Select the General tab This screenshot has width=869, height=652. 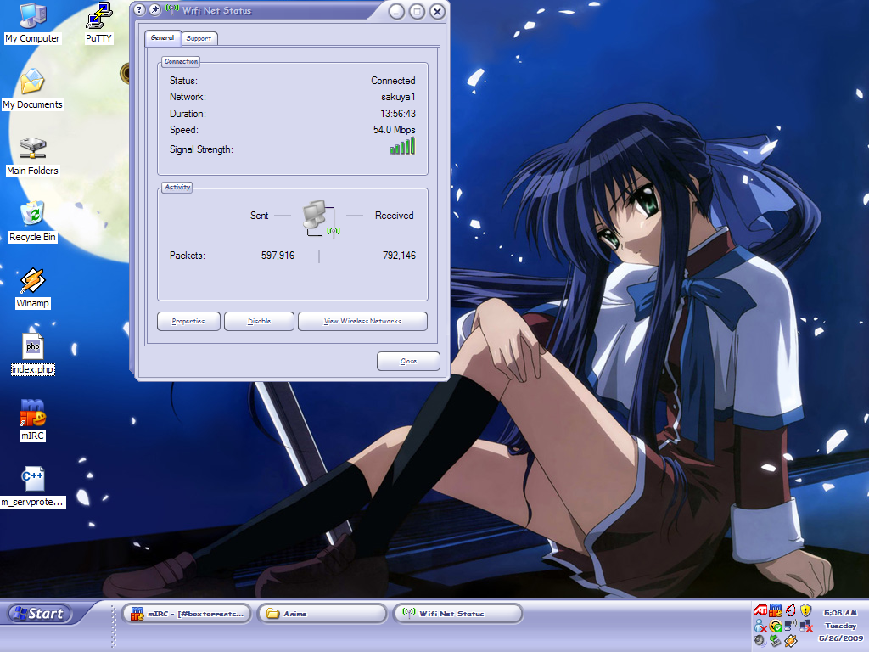coord(163,37)
